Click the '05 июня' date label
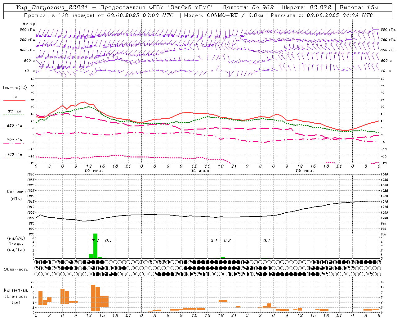 (305, 171)
